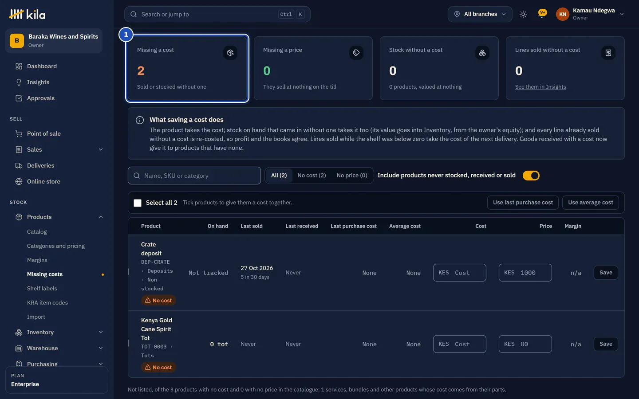639x399 pixels.
Task: Tick the Select all 2 checkbox
Action: tap(138, 203)
